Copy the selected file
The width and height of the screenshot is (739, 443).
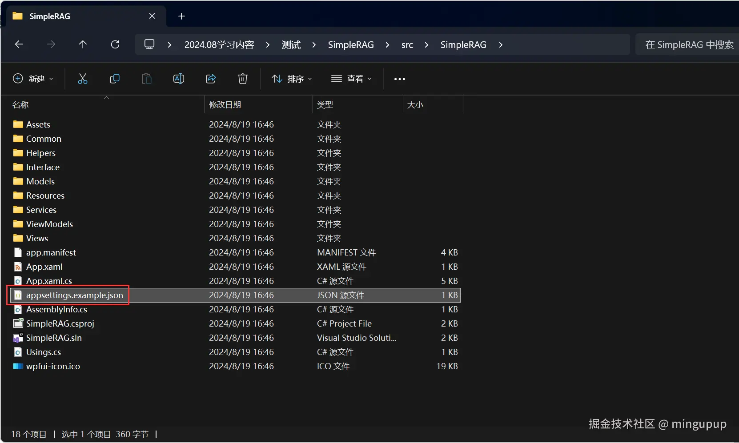pos(115,79)
